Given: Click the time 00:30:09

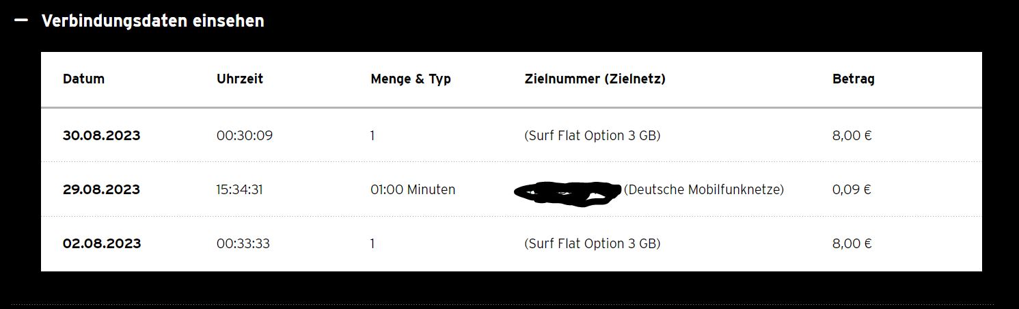Looking at the screenshot, I should [244, 135].
